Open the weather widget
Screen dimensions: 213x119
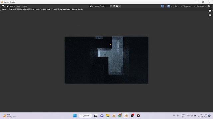[x=10, y=116]
